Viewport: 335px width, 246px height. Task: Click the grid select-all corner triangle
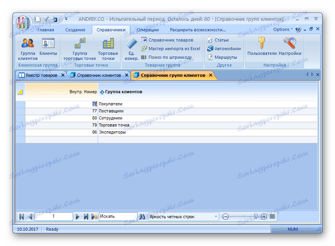tap(20, 92)
